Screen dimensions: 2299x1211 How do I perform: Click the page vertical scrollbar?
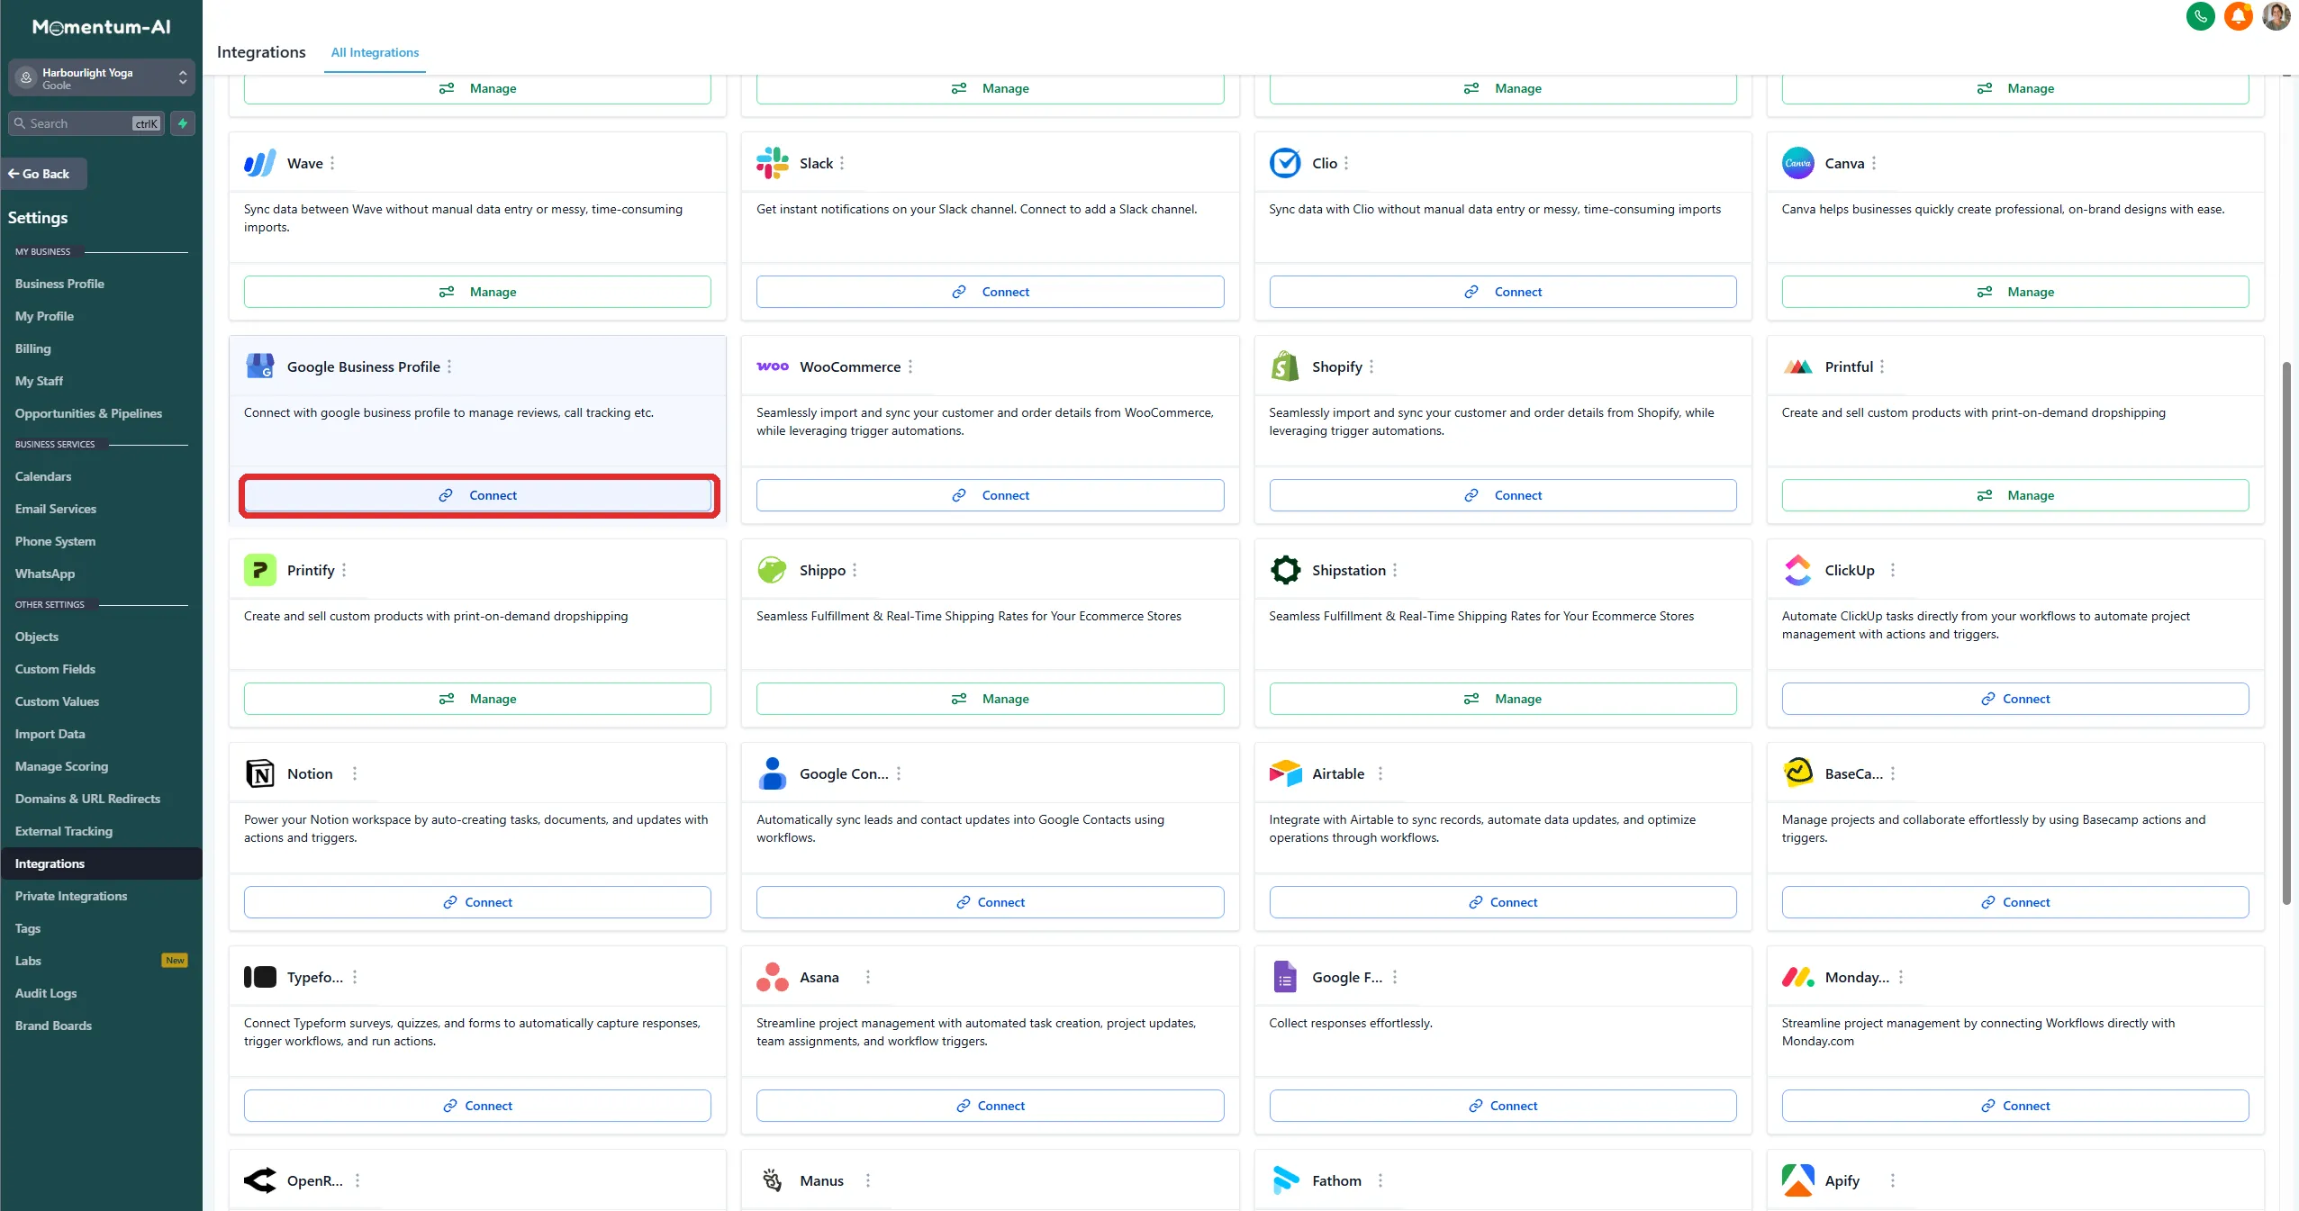tap(2285, 633)
